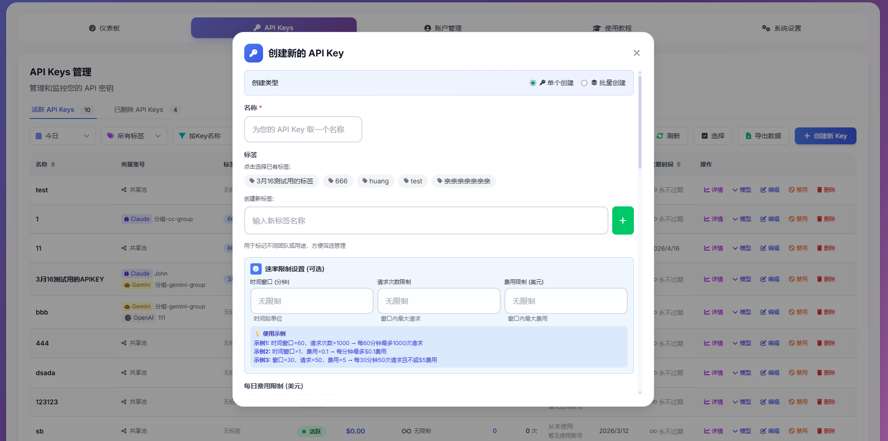
Task: Open the date range dropdown showing 今日
Action: 62,136
